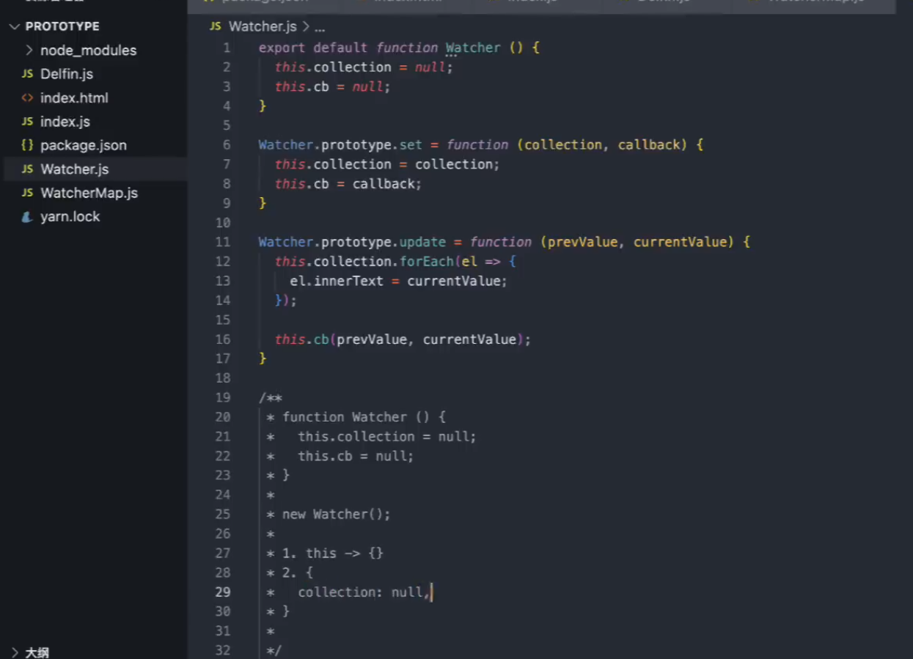913x659 pixels.
Task: Click the JS icon in the breadcrumb
Action: (x=216, y=26)
